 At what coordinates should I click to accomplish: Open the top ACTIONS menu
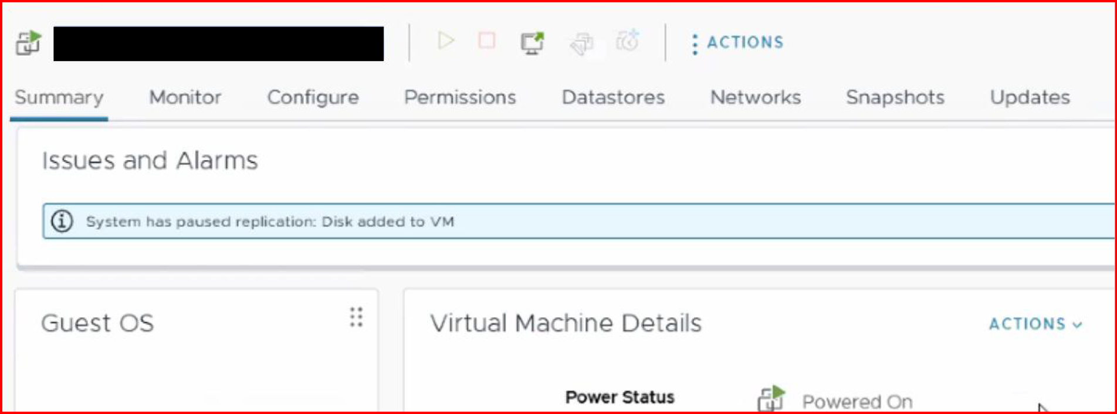click(x=737, y=42)
